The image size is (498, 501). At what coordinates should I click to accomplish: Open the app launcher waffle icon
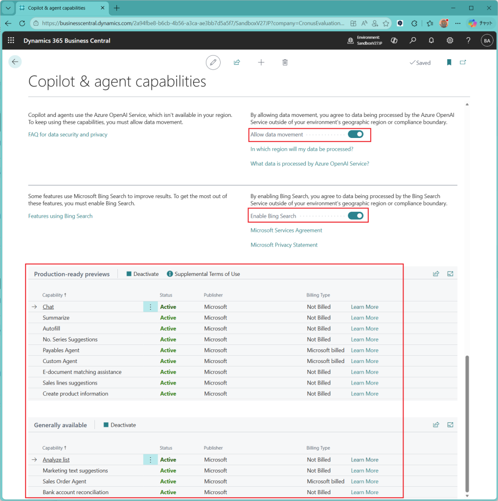11,41
